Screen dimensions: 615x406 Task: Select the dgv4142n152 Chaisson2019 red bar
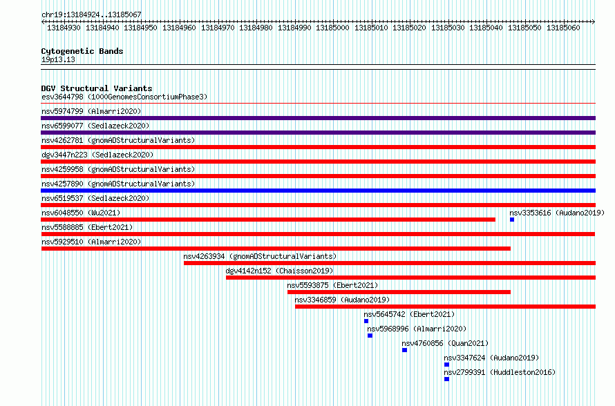[x=410, y=278]
